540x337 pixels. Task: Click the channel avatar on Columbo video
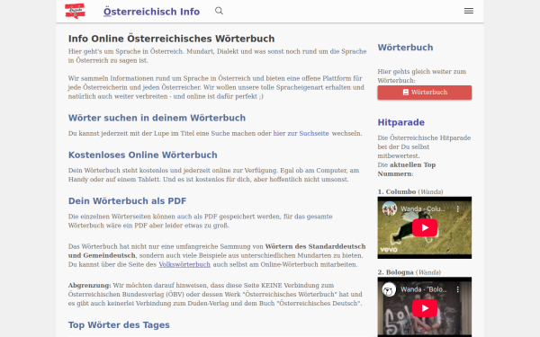390,208
